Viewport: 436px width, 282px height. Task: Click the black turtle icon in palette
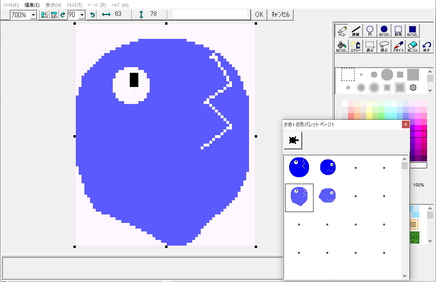[293, 140]
